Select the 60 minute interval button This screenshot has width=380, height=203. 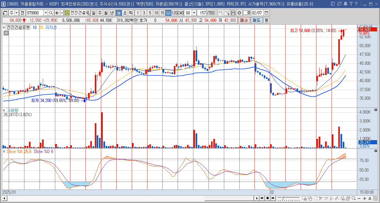click(168, 13)
